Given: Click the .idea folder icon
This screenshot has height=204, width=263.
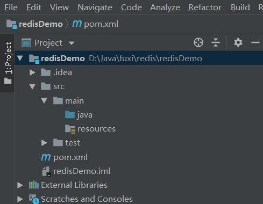Looking at the screenshot, I should (46, 72).
